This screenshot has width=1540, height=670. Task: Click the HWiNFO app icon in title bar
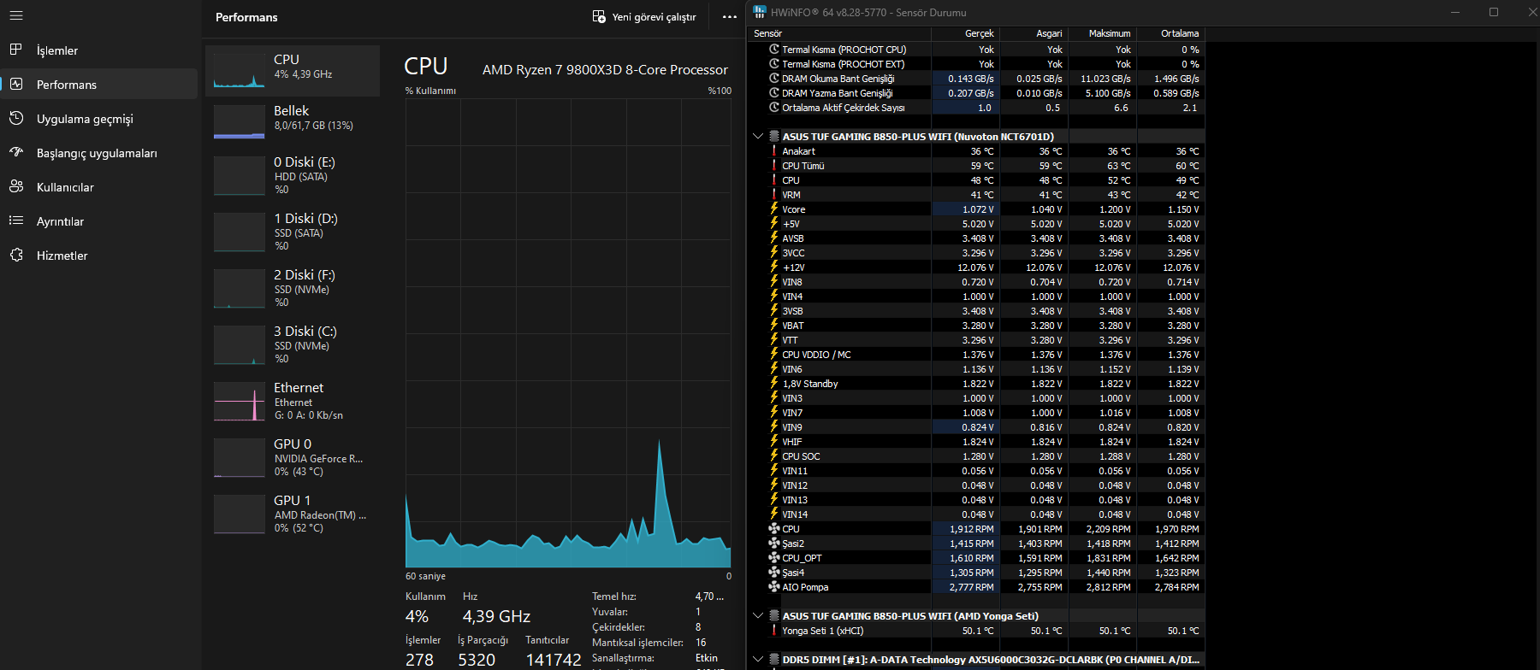(x=760, y=12)
